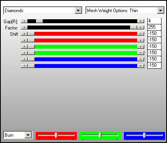
Task: Click the bottom red channel slider handle
Action: click(56, 135)
